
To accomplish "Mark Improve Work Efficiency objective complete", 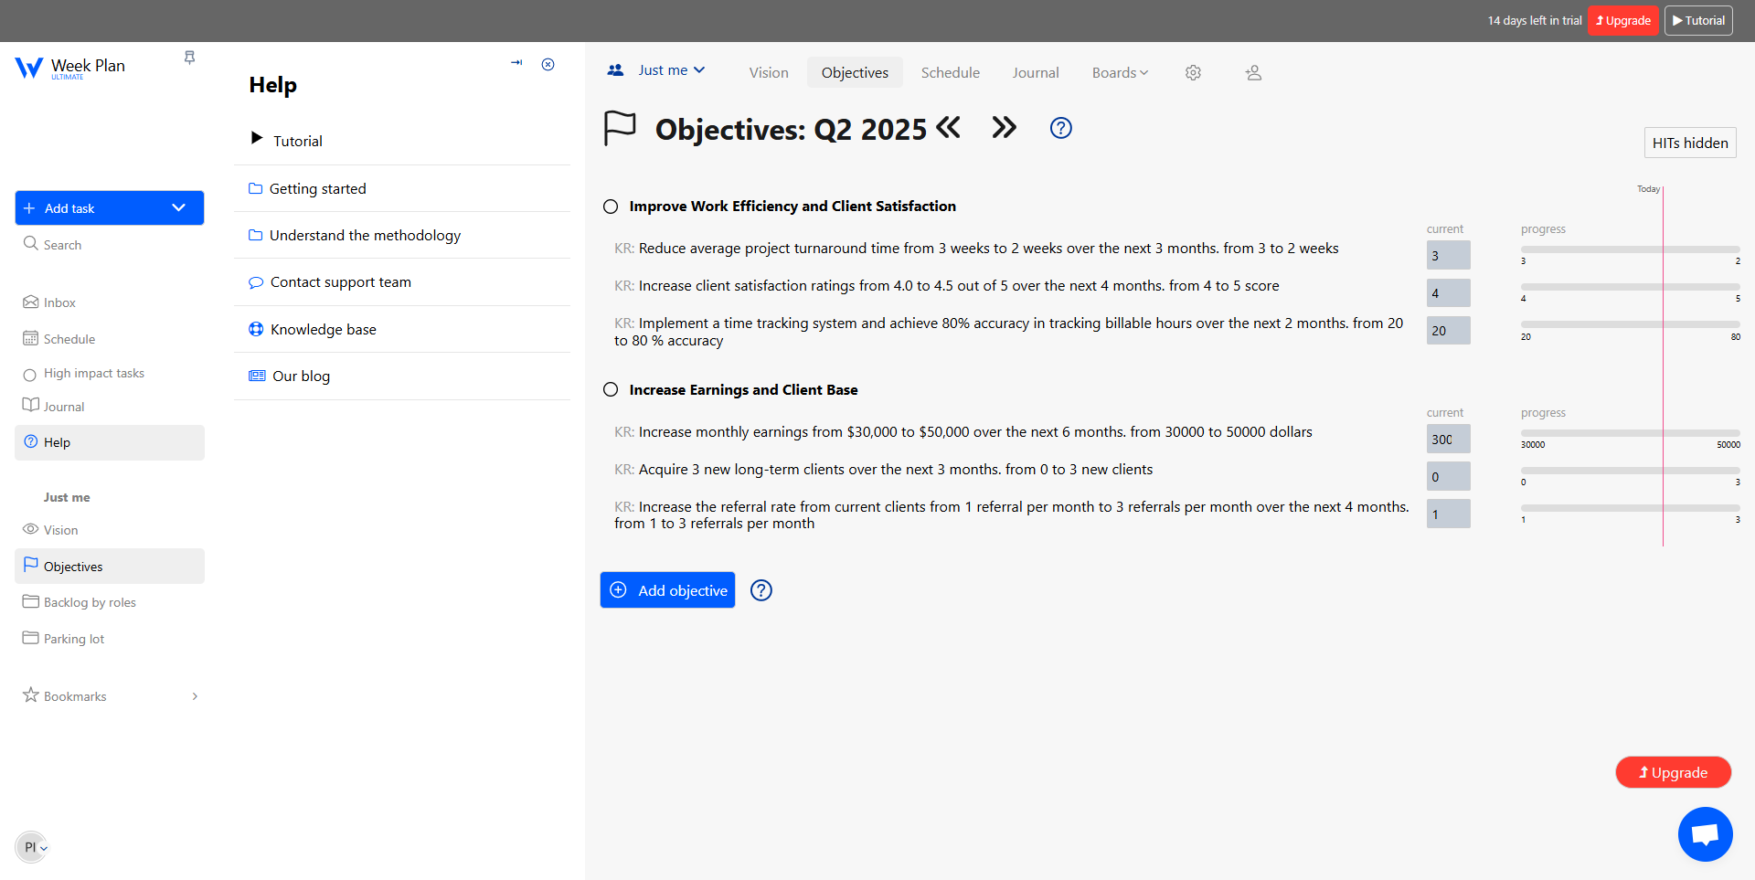I will click(x=611, y=207).
